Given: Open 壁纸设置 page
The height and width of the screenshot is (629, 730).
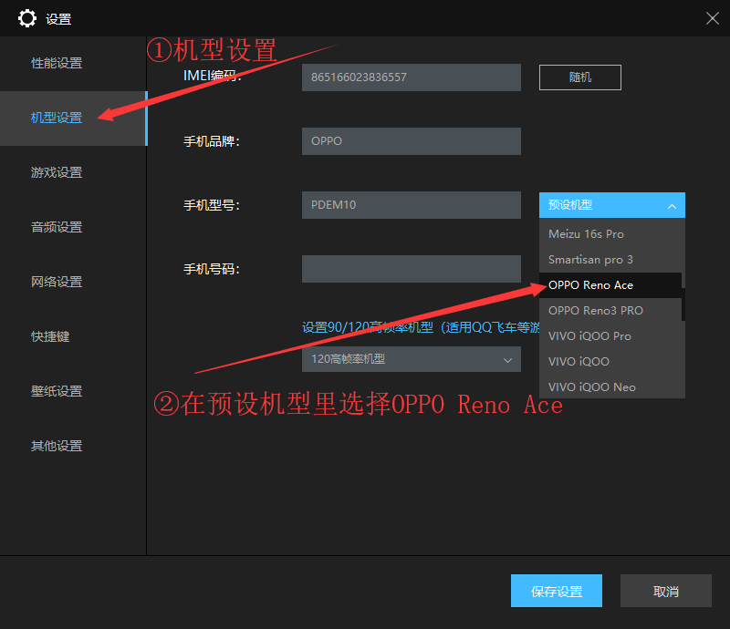Looking at the screenshot, I should pyautogui.click(x=57, y=391).
